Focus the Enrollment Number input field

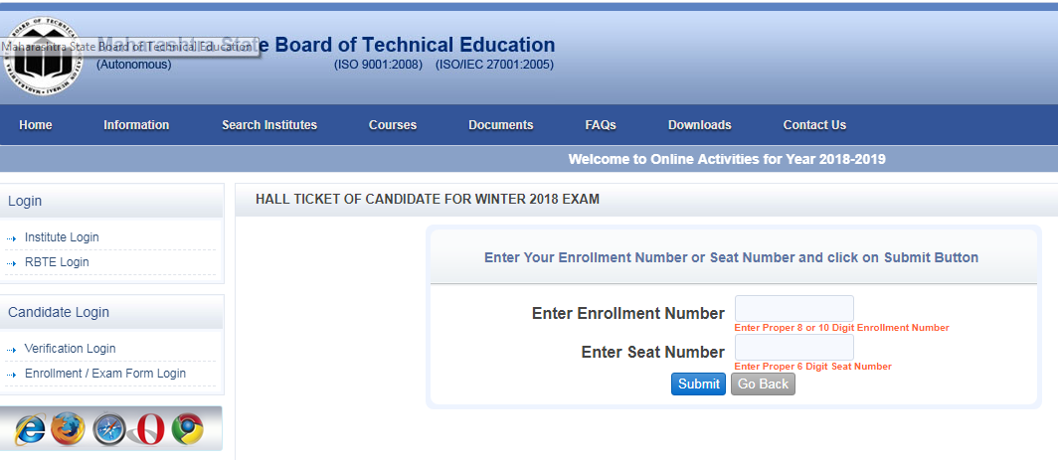pyautogui.click(x=793, y=309)
